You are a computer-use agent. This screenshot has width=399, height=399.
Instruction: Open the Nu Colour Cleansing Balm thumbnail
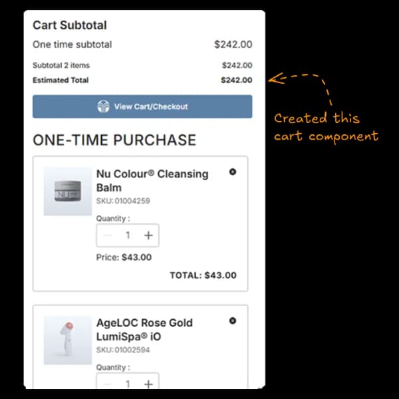[x=67, y=192]
